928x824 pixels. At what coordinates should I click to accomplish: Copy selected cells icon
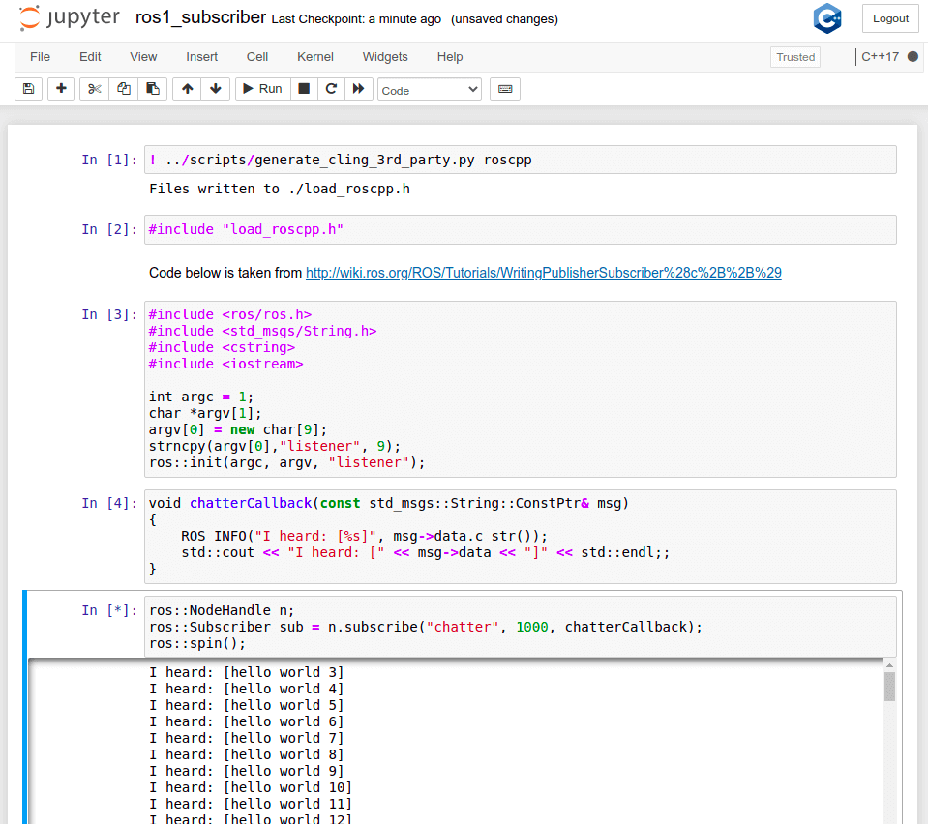tap(123, 89)
